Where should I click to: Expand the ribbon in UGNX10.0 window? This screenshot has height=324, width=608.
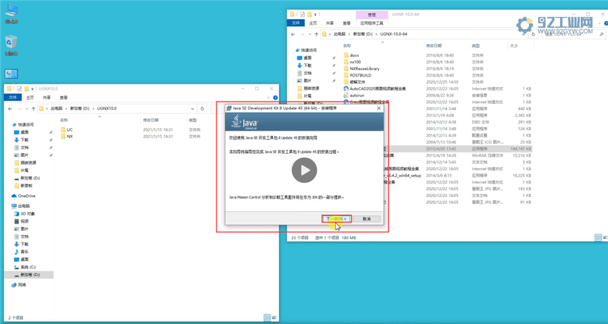[269, 98]
